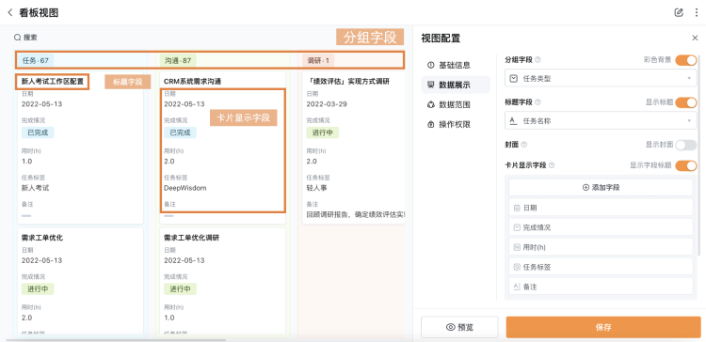706x342 pixels.
Task: Click the help icon next to 分组字段
Action: [538, 60]
